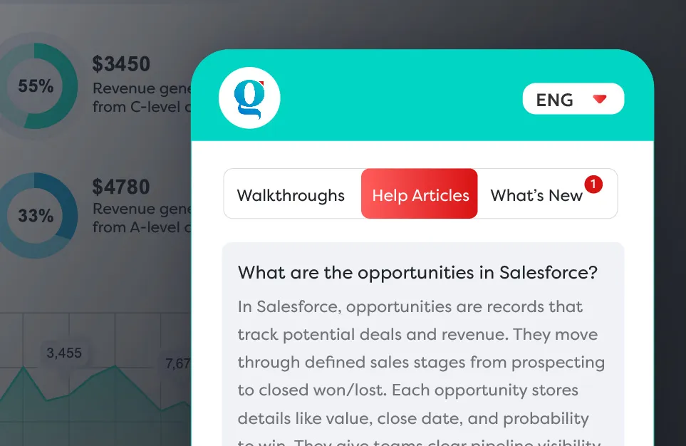This screenshot has height=446, width=686.
Task: Click the red notification badge
Action: 593,185
